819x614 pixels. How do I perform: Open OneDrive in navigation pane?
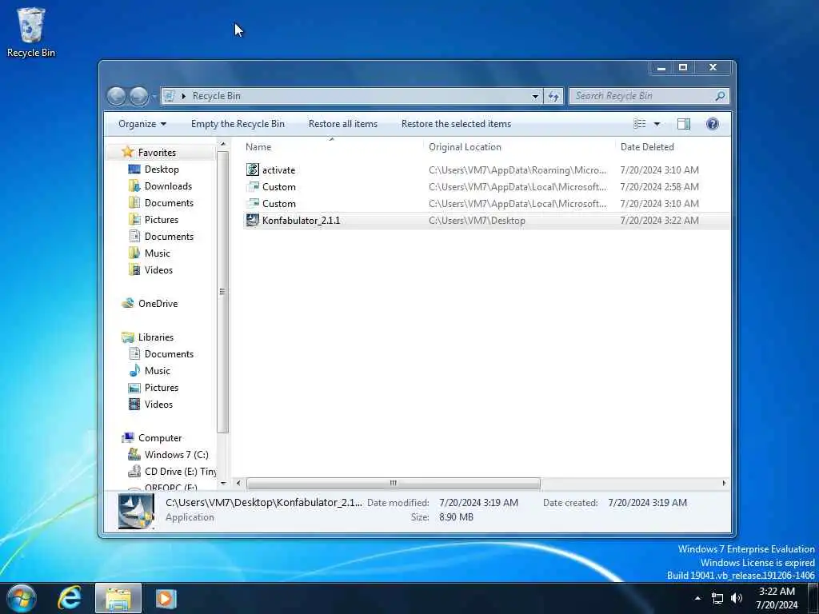click(158, 303)
